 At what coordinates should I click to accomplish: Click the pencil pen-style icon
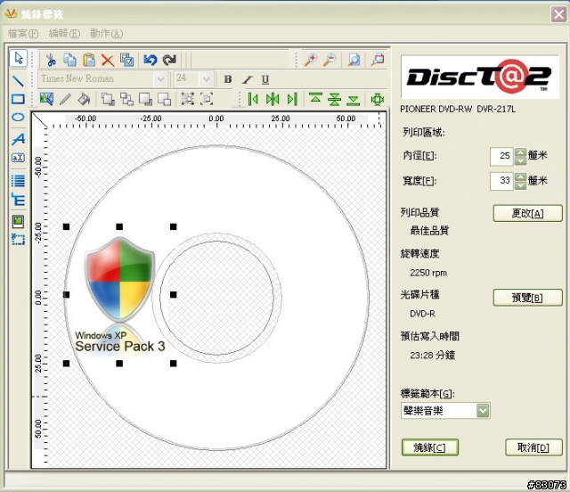pyautogui.click(x=65, y=99)
